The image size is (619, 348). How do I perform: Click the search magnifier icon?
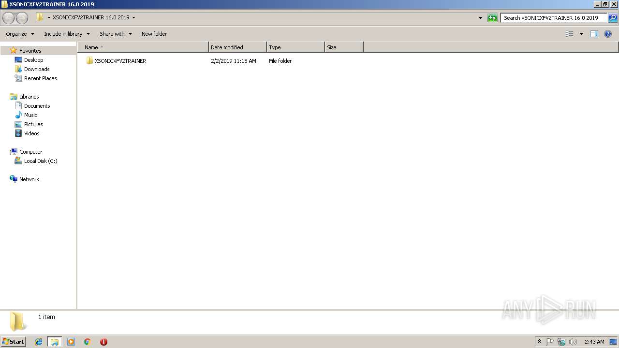click(612, 18)
